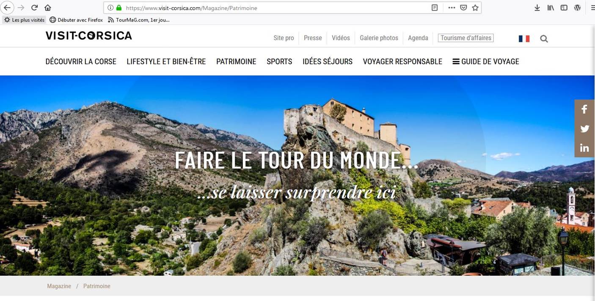Open the Firefox library menu
Image resolution: width=595 pixels, height=301 pixels.
pyautogui.click(x=551, y=8)
